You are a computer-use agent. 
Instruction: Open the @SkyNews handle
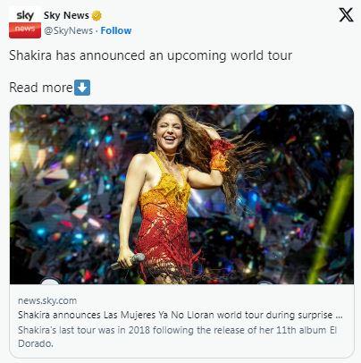[x=69, y=30]
